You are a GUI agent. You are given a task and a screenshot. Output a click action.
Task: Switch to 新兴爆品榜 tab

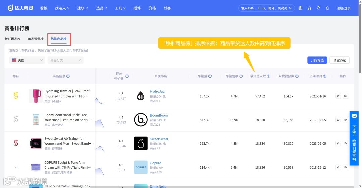click(x=12, y=39)
